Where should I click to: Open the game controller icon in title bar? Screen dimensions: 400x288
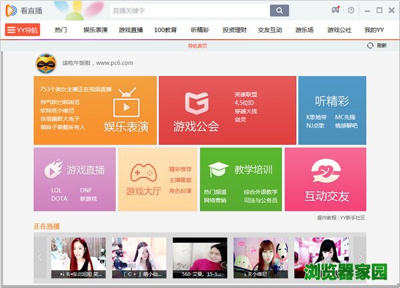(x=336, y=11)
